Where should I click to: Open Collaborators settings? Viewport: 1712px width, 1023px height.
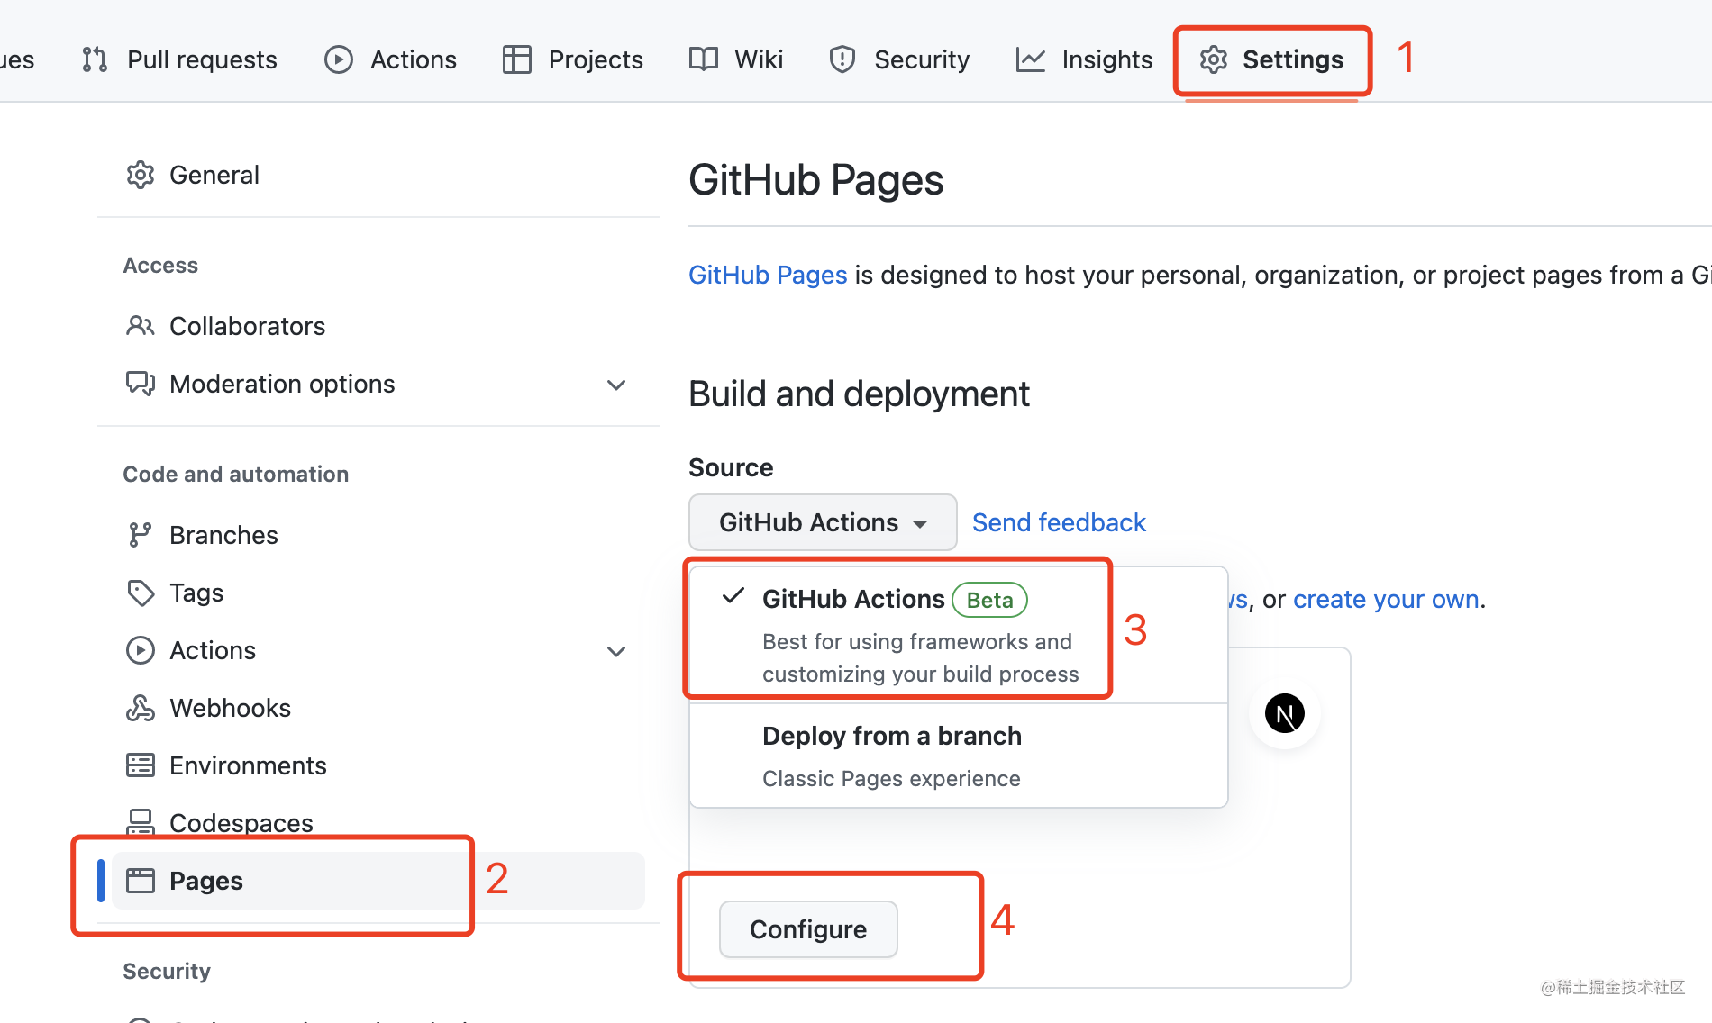378,326
